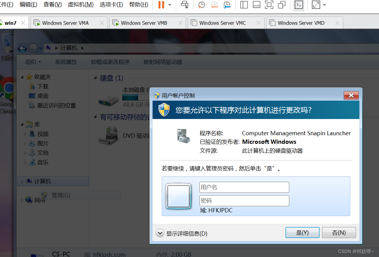This screenshot has height=257, width=379.
Task: Click 卸载或更改程序 in the Explorer toolbar
Action: [110, 62]
